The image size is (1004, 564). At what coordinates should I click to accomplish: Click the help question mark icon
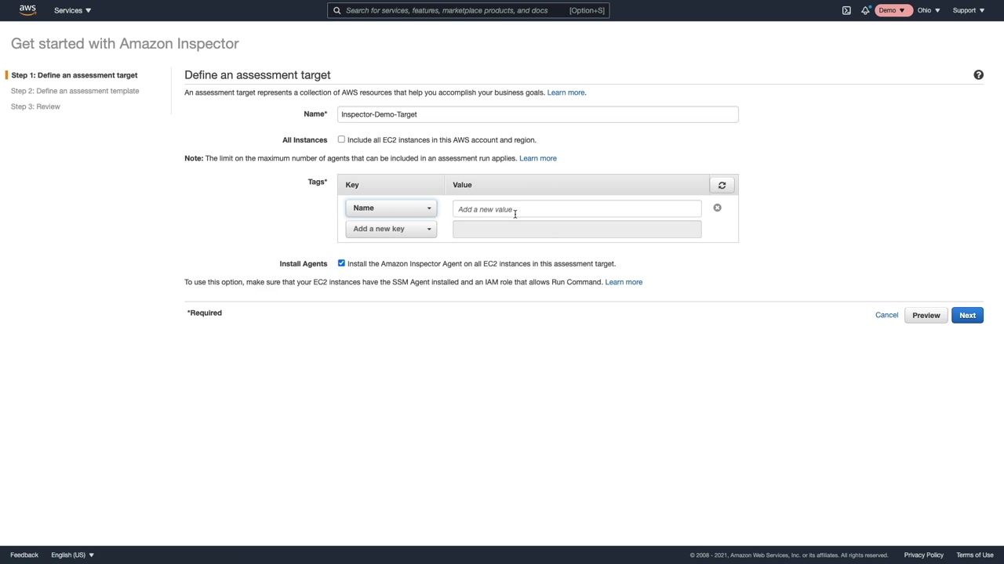(978, 75)
